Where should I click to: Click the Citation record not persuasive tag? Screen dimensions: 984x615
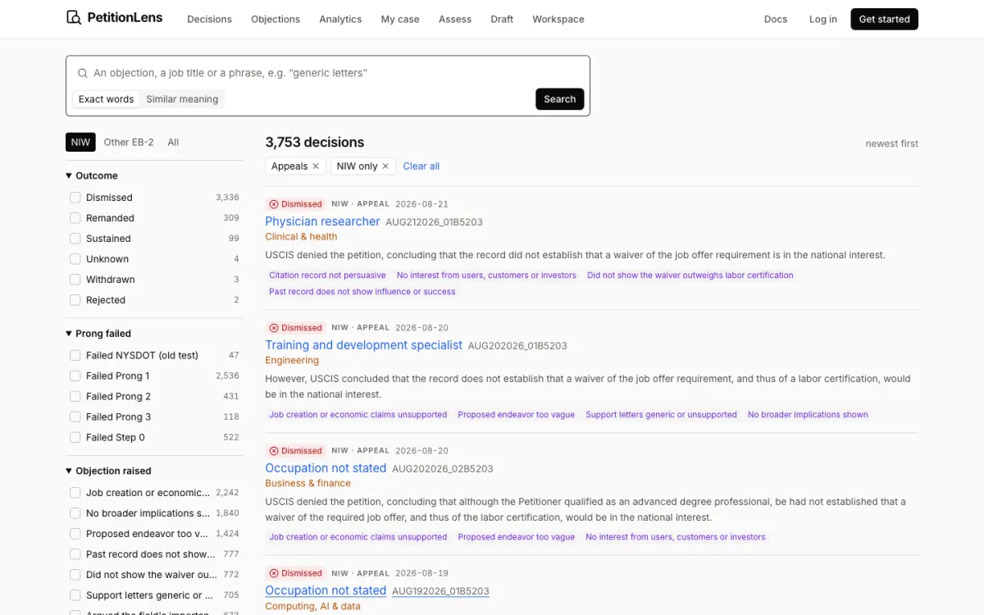(327, 276)
